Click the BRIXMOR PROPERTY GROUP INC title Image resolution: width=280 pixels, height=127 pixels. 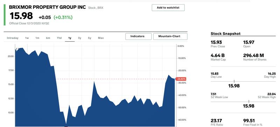click(x=47, y=7)
